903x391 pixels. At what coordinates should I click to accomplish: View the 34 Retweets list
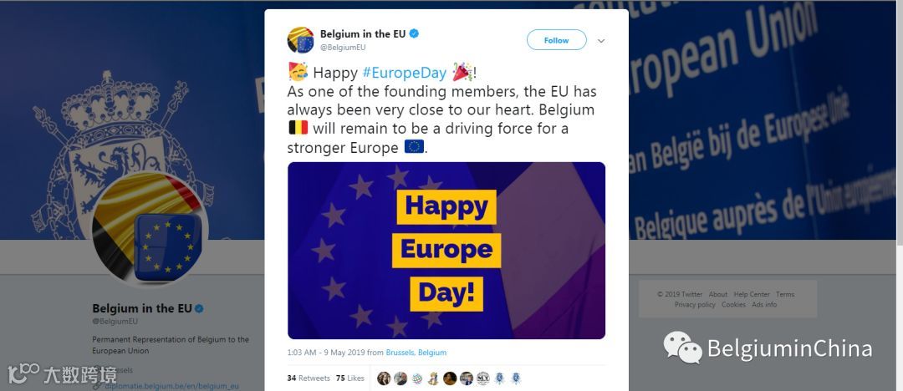(x=309, y=378)
